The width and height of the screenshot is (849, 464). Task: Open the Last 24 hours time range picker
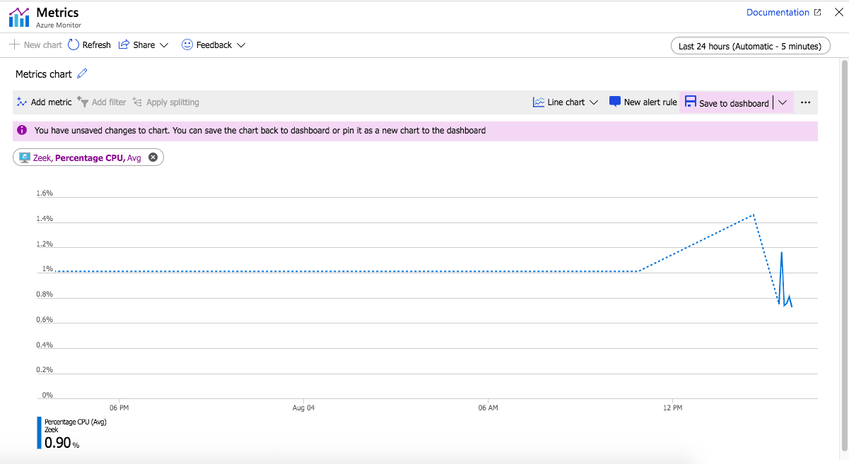[x=750, y=46]
